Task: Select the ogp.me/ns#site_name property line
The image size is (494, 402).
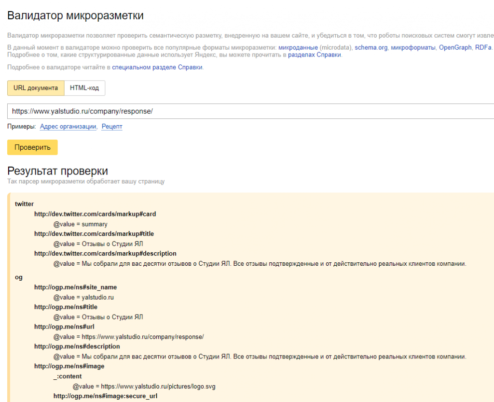Action: [76, 287]
